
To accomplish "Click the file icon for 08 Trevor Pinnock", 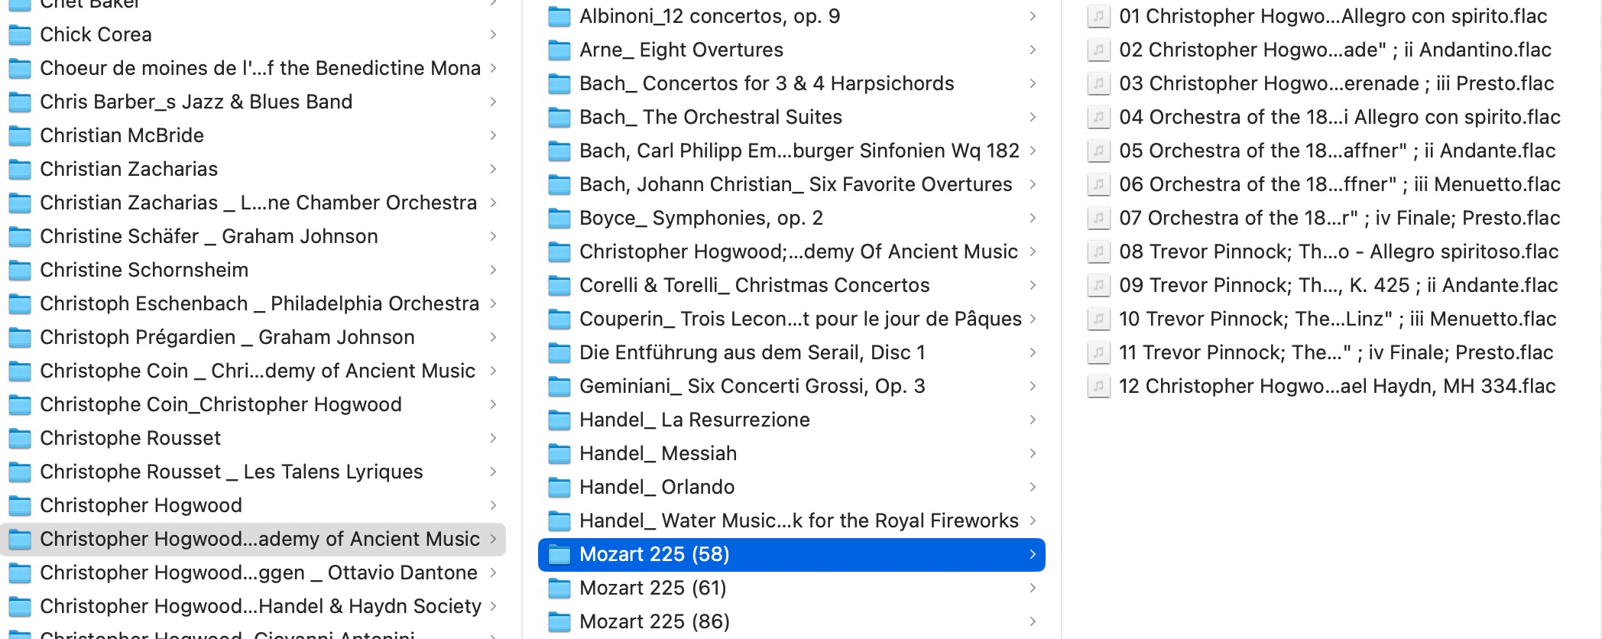I will tap(1098, 251).
